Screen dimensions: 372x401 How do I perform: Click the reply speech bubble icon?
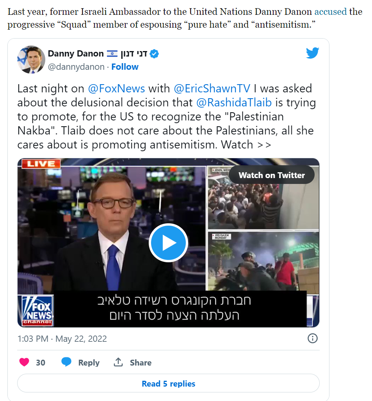pyautogui.click(x=66, y=362)
